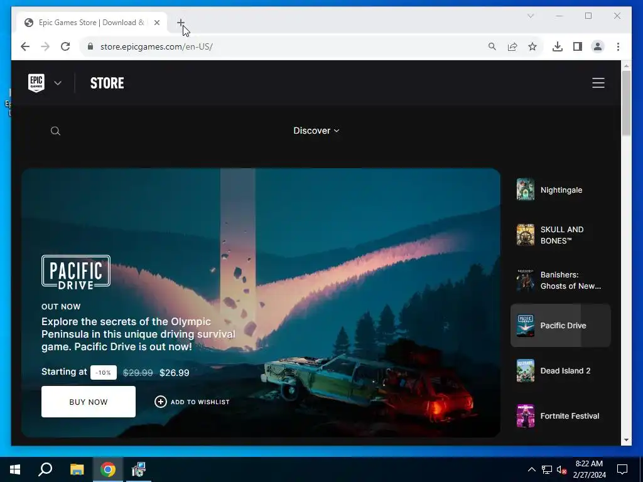The width and height of the screenshot is (643, 482).
Task: Click the share page icon
Action: point(512,46)
